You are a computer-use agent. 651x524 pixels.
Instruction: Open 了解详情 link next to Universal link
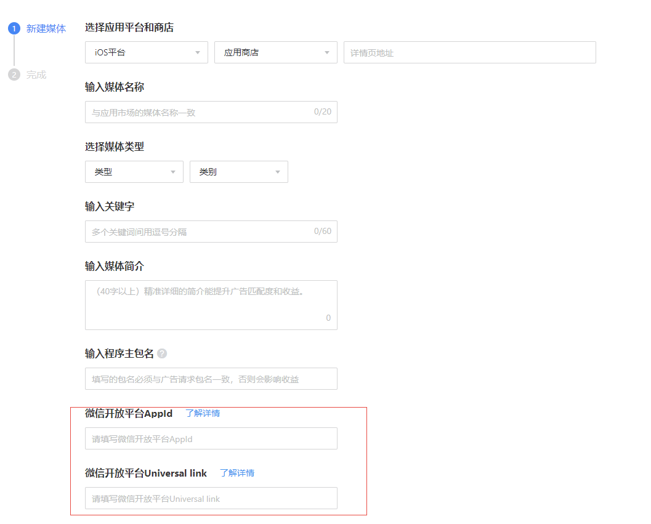coord(237,473)
